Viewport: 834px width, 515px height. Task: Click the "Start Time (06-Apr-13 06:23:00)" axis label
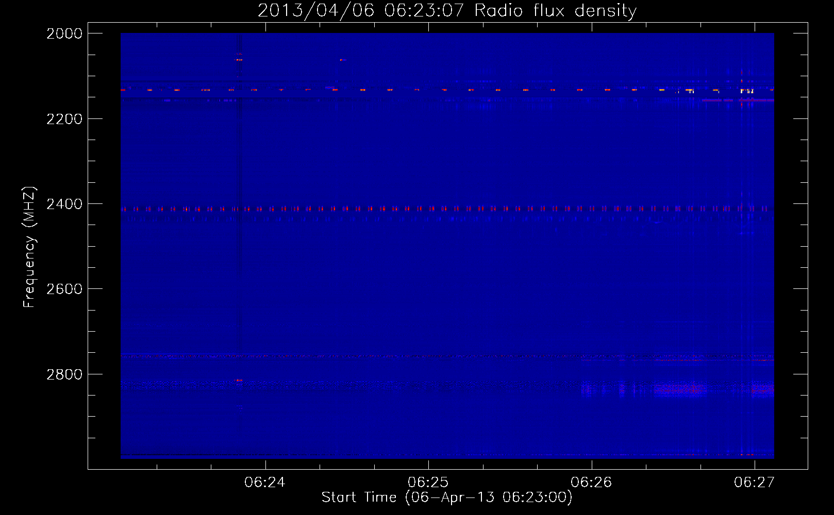[x=447, y=497]
